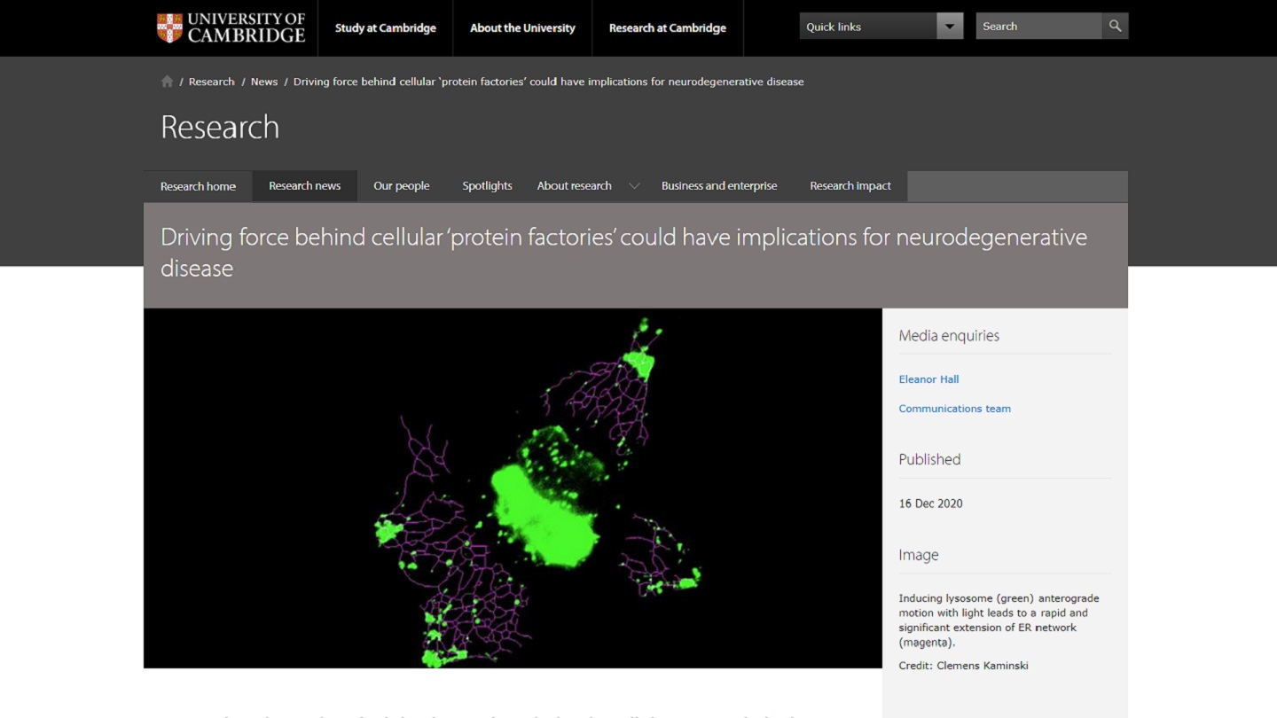This screenshot has width=1277, height=718.
Task: Click the Research breadcrumb link
Action: [211, 82]
